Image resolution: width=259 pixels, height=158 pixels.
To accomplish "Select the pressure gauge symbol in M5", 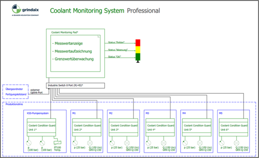I will click(x=222, y=143).
